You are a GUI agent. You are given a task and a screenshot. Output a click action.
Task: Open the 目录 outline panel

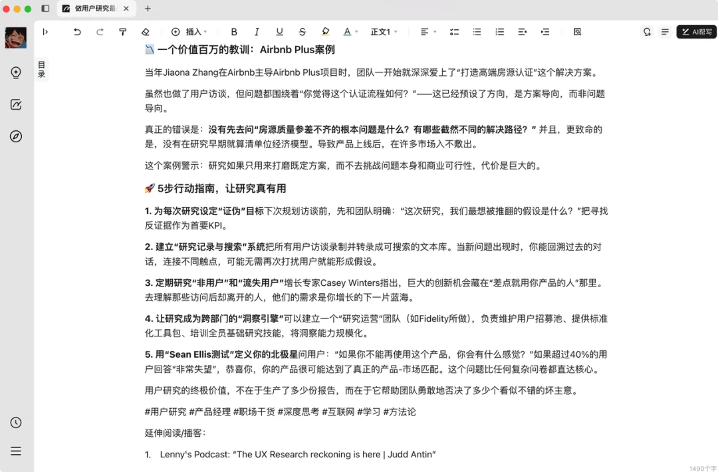pyautogui.click(x=41, y=68)
